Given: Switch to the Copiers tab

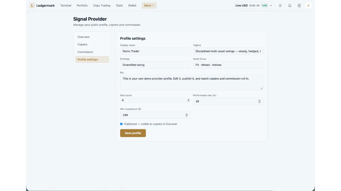Looking at the screenshot, I should click(x=92, y=44).
